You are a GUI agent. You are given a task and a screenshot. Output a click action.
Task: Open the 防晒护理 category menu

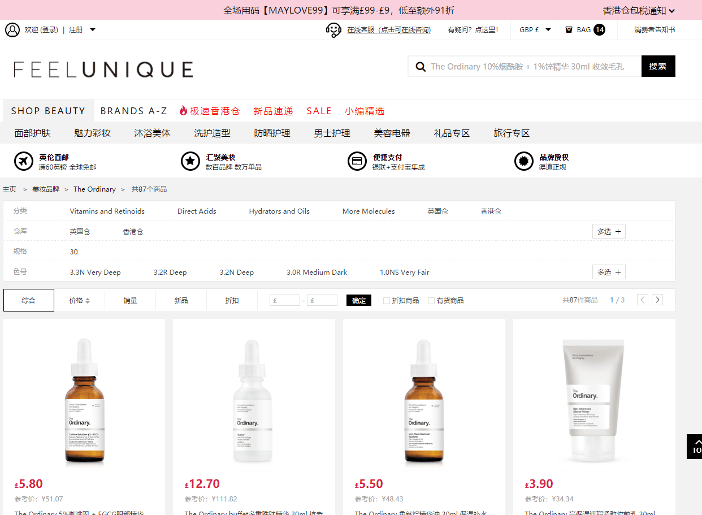point(272,133)
